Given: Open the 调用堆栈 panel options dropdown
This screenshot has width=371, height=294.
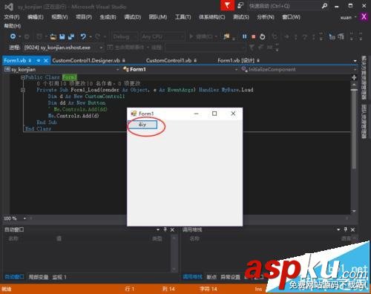Looking at the screenshot, I should click(x=338, y=229).
